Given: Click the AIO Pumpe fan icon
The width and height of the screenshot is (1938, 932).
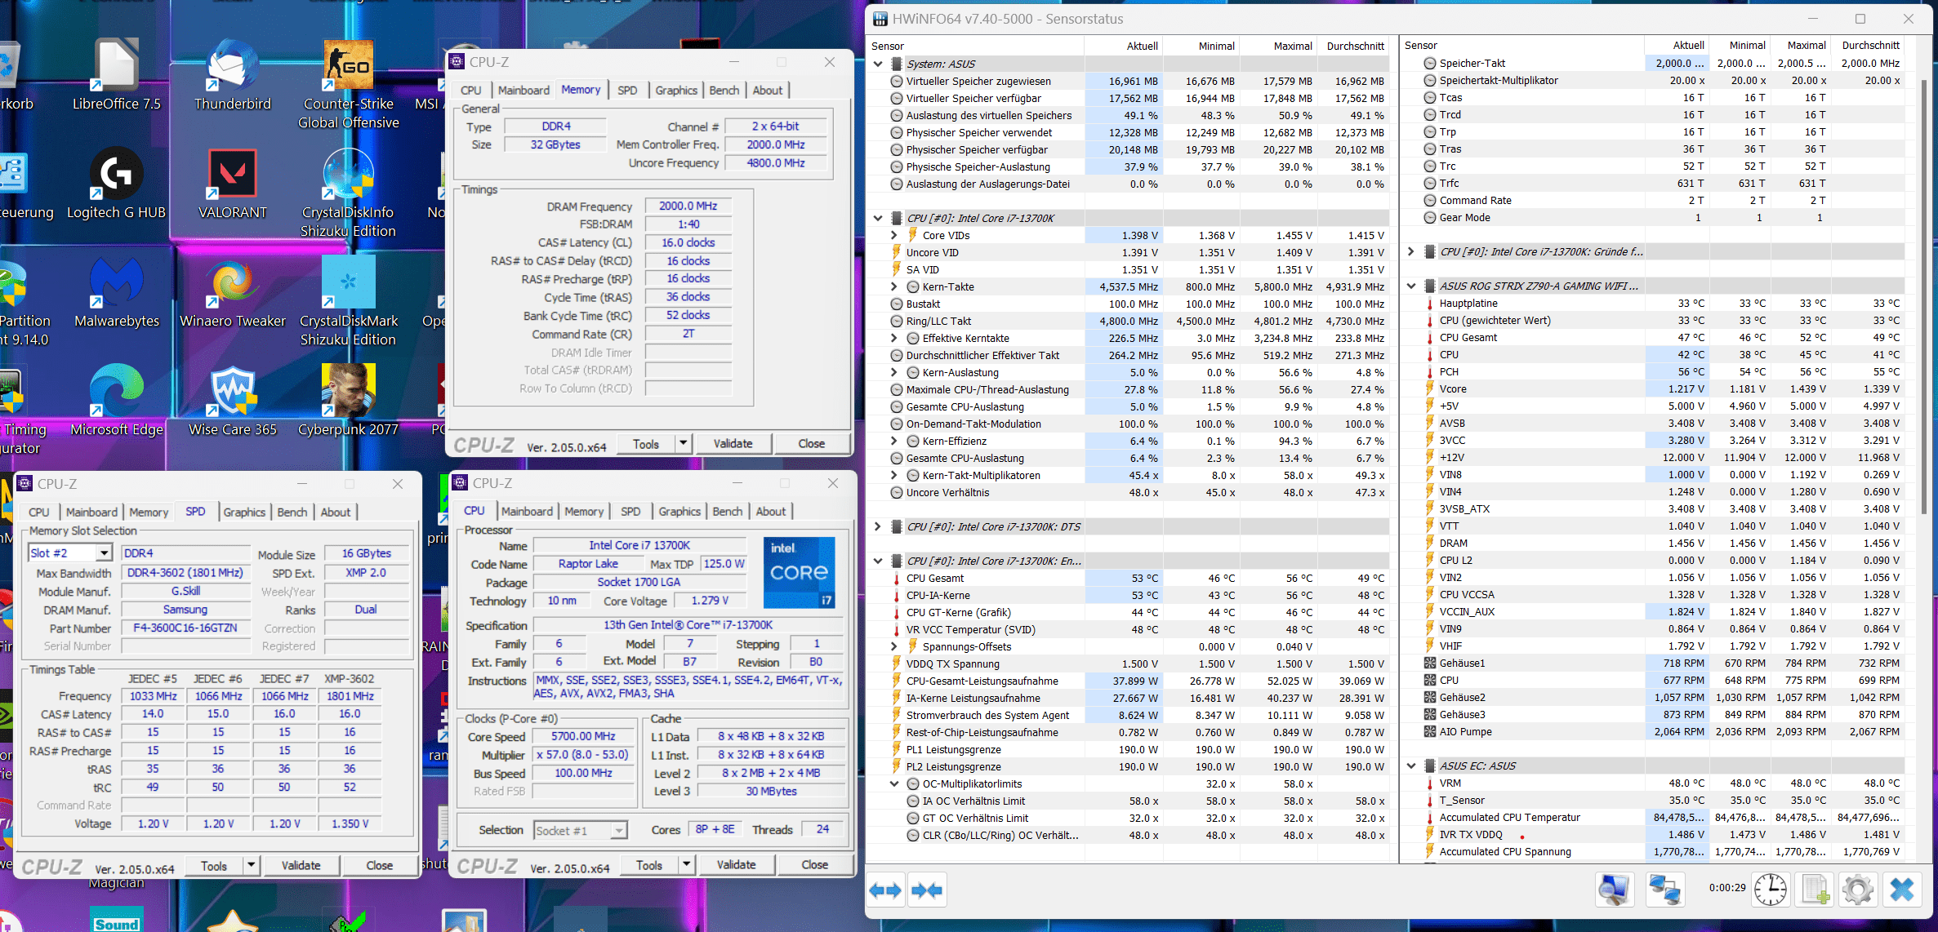Looking at the screenshot, I should 1430,731.
